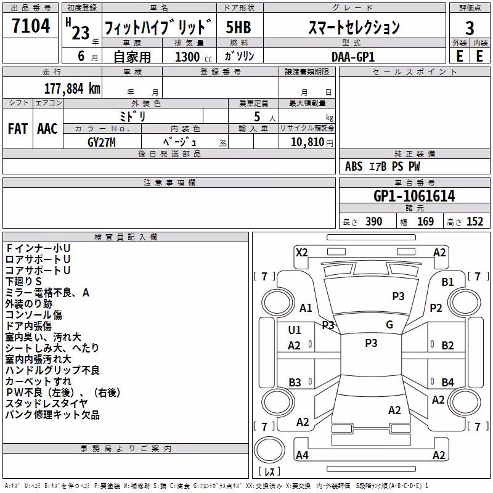Click damage mark X2 on car diagram

point(301,253)
